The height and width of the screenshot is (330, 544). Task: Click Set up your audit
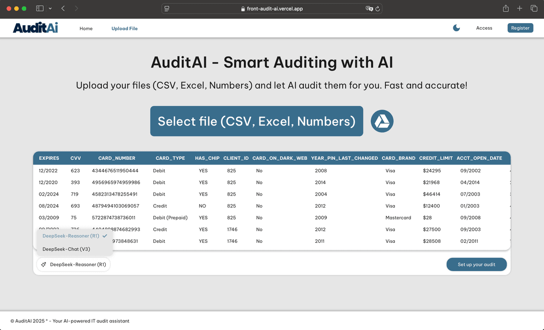(x=476, y=264)
